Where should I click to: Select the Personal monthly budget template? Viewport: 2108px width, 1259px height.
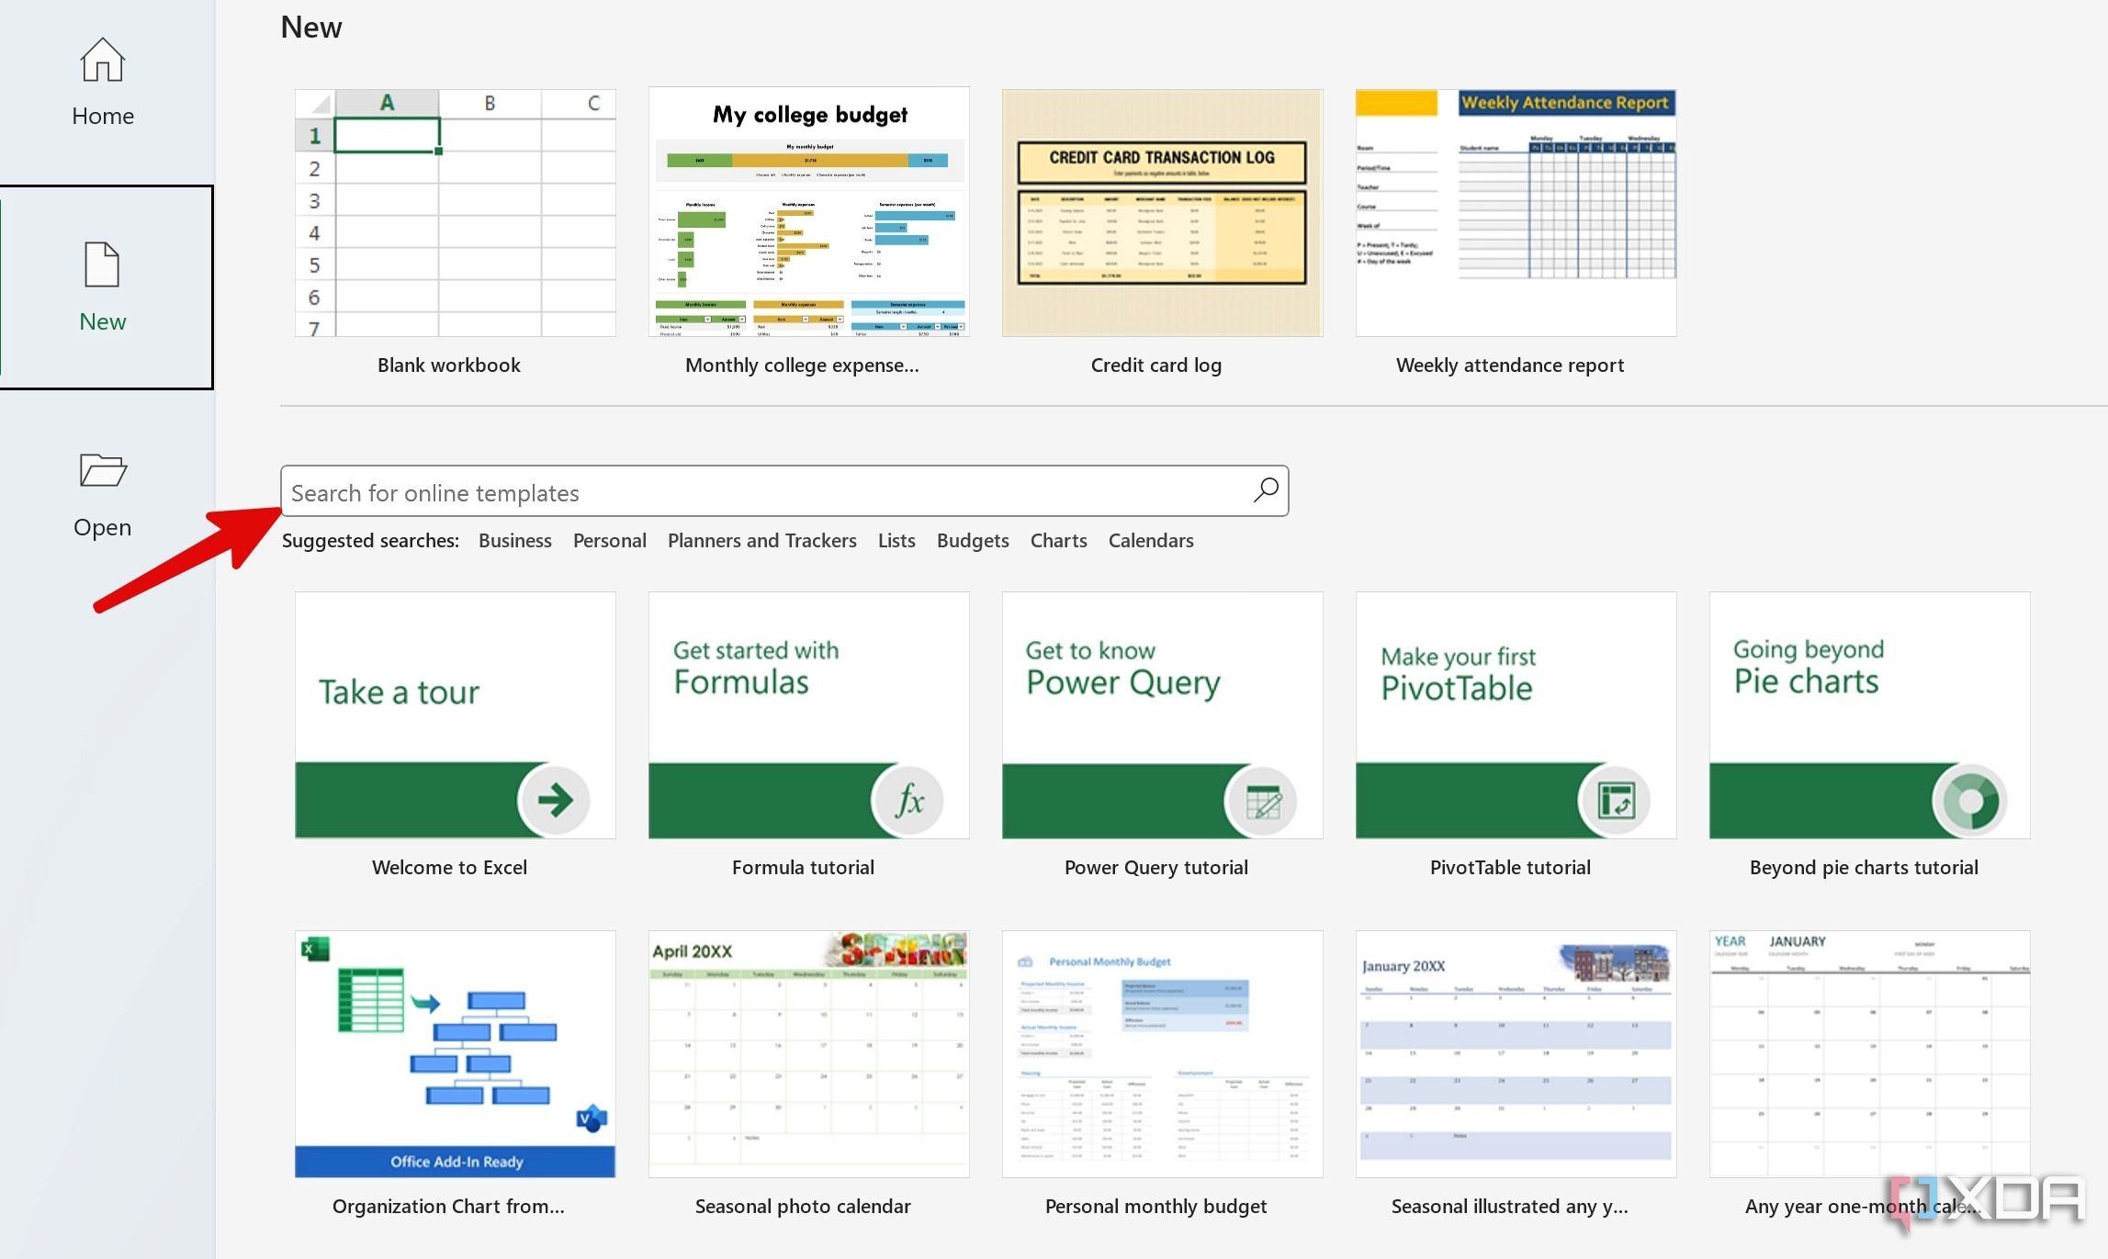tap(1160, 1054)
